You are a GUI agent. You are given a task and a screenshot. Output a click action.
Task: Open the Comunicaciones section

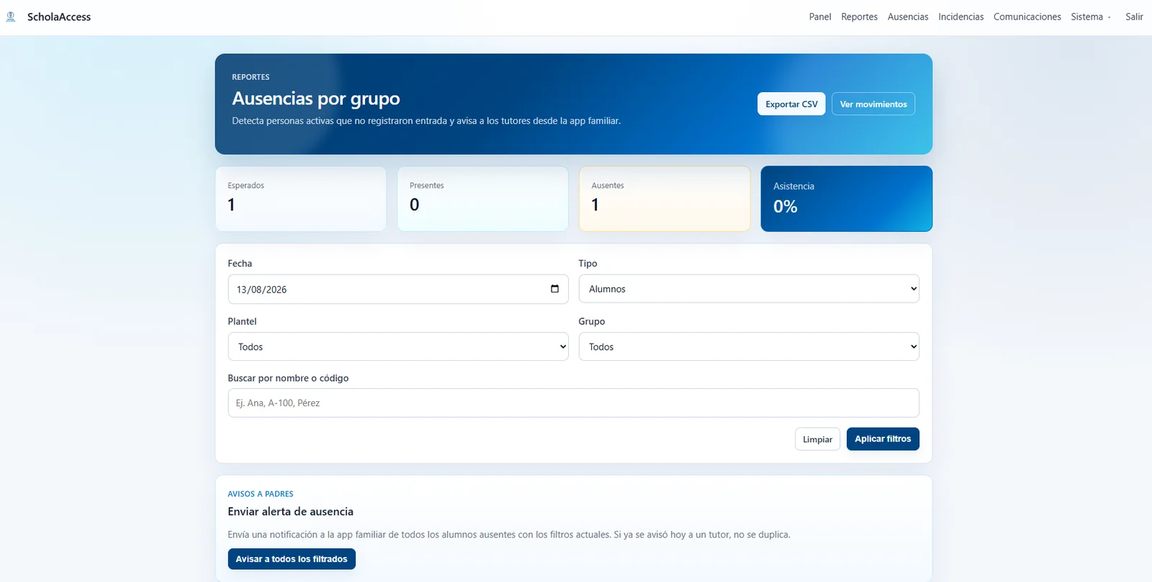pos(1027,17)
